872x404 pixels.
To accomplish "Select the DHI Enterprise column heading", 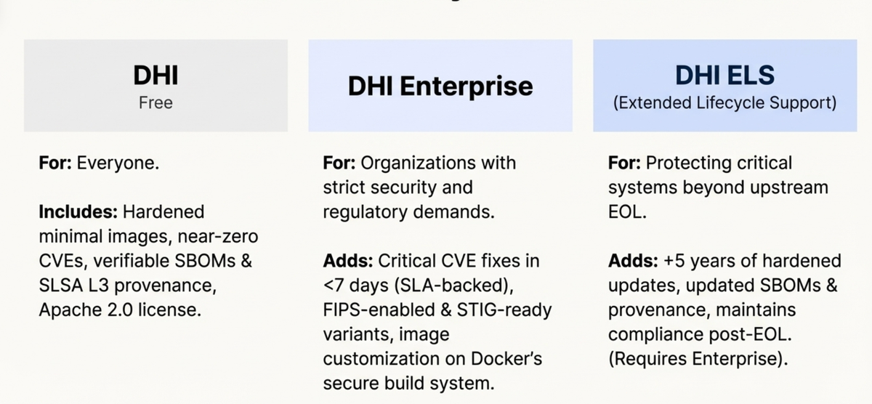I will 440,86.
